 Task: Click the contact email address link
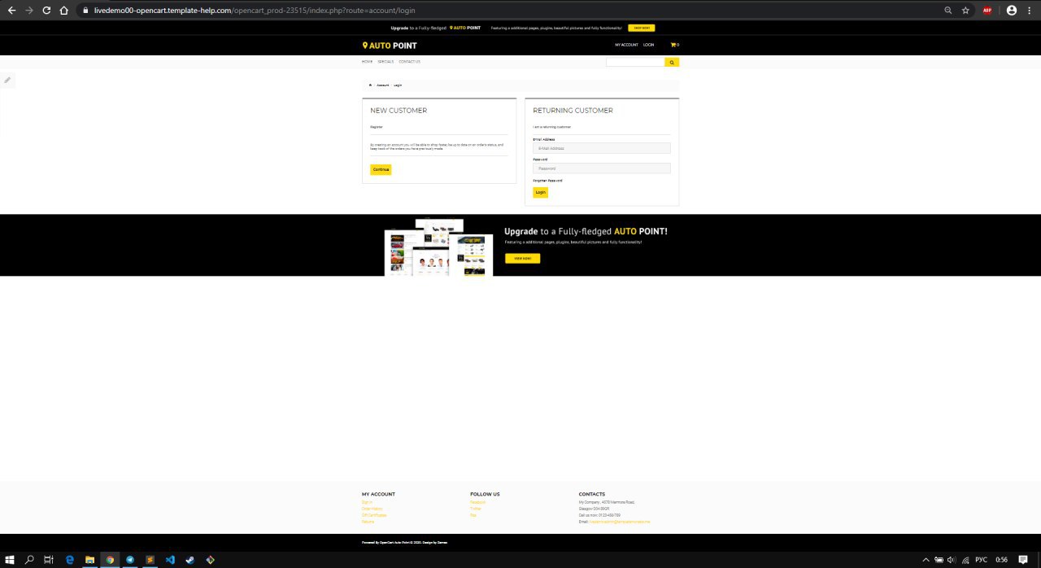tap(620, 522)
